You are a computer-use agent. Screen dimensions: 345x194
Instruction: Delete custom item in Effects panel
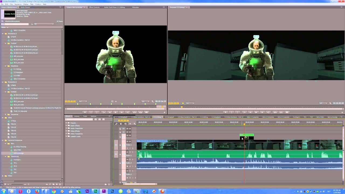pyautogui.click(x=109, y=184)
